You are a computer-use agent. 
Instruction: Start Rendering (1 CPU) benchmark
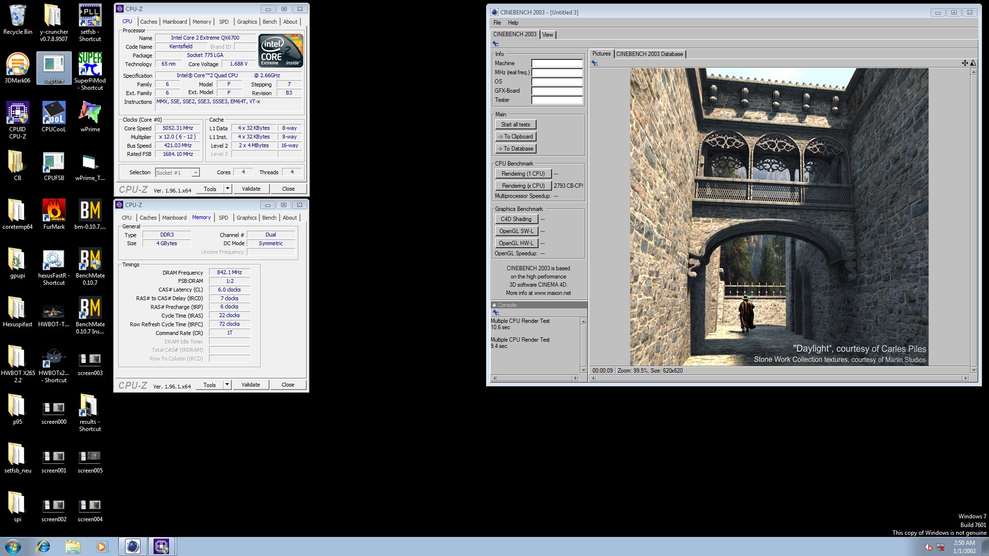pyautogui.click(x=523, y=174)
